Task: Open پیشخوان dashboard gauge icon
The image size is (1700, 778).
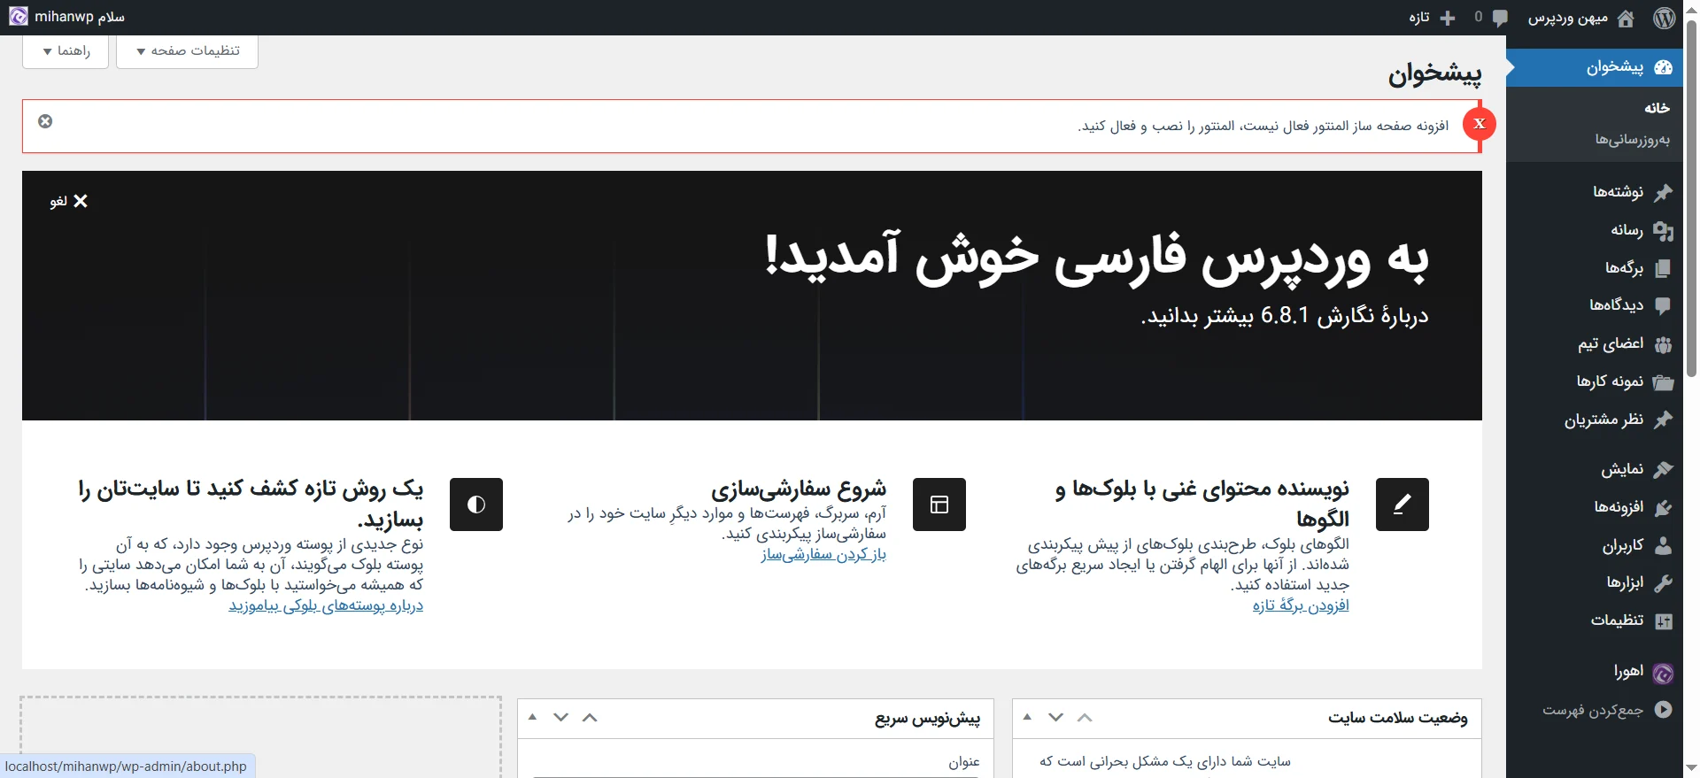Action: (x=1664, y=67)
